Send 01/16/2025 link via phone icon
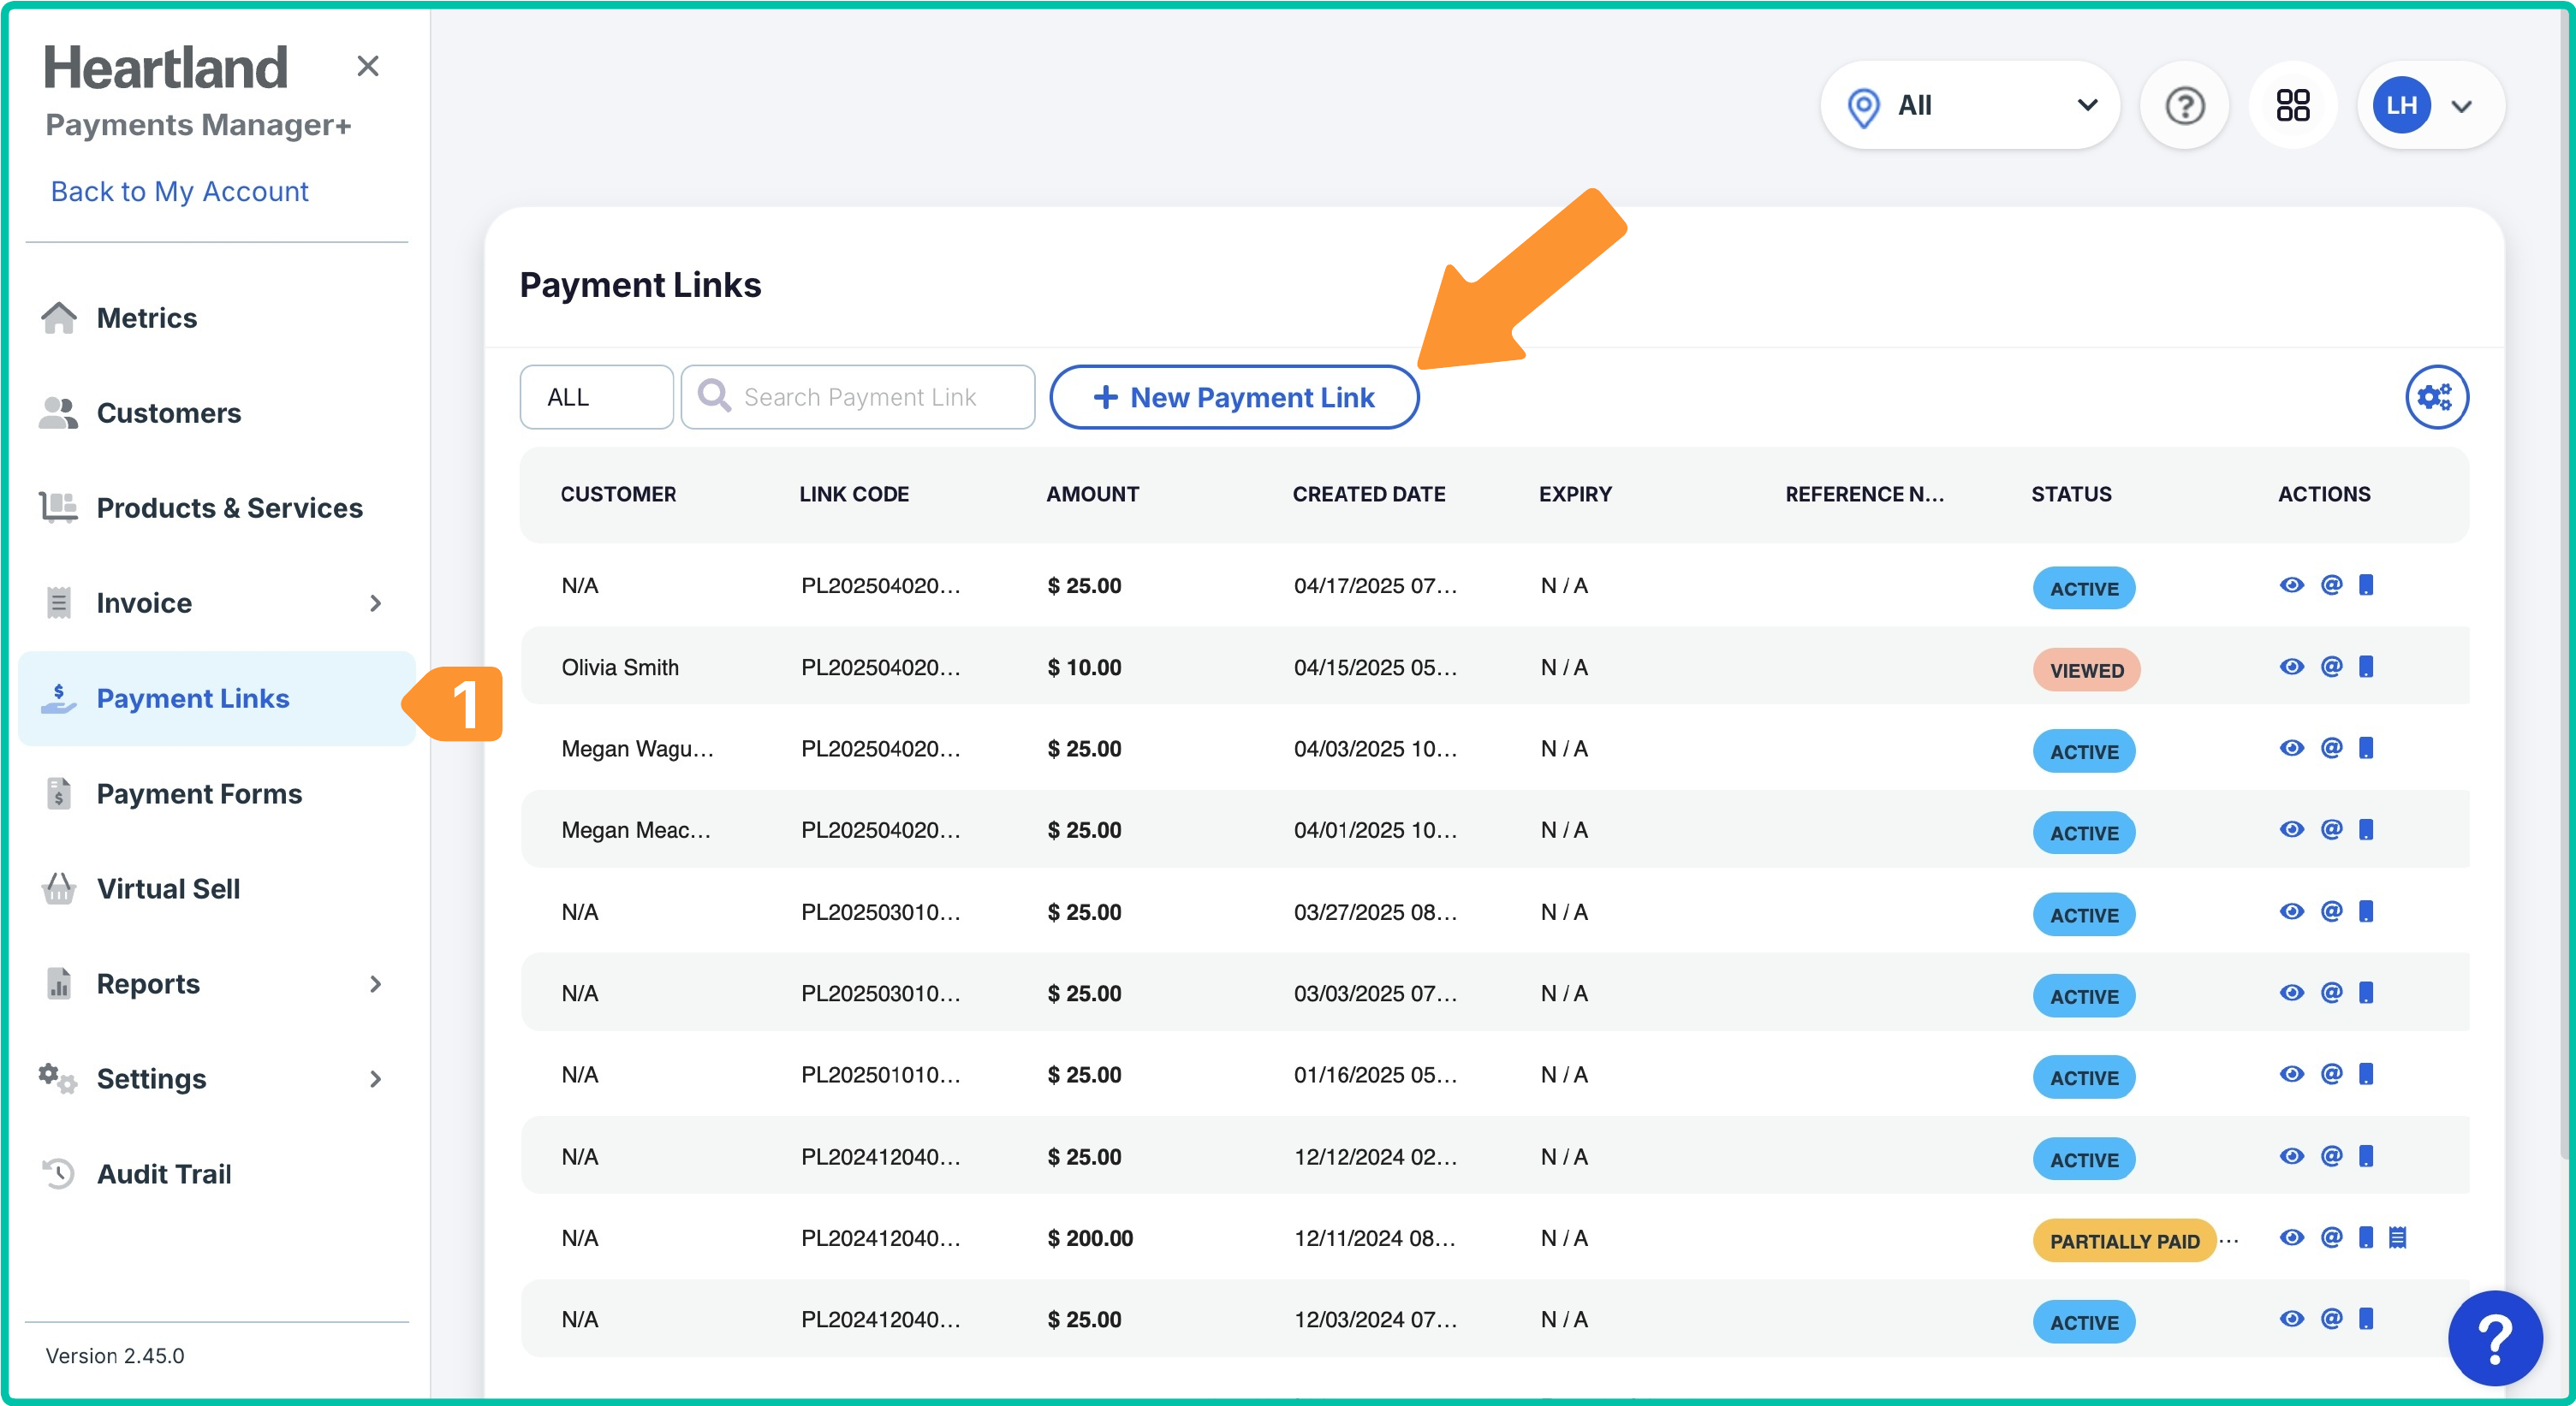 pos(2366,1074)
